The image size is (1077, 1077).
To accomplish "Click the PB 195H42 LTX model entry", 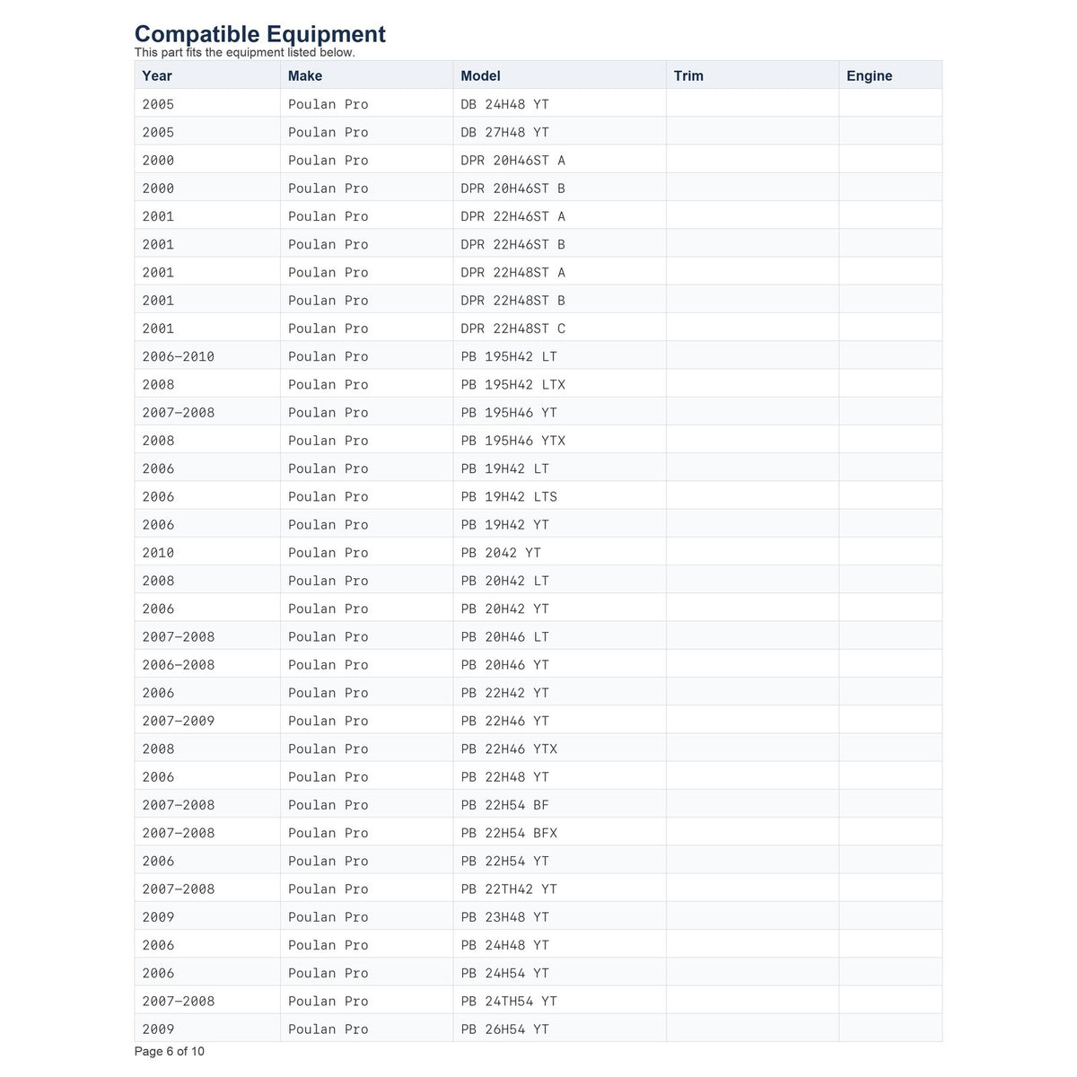I will tap(513, 384).
